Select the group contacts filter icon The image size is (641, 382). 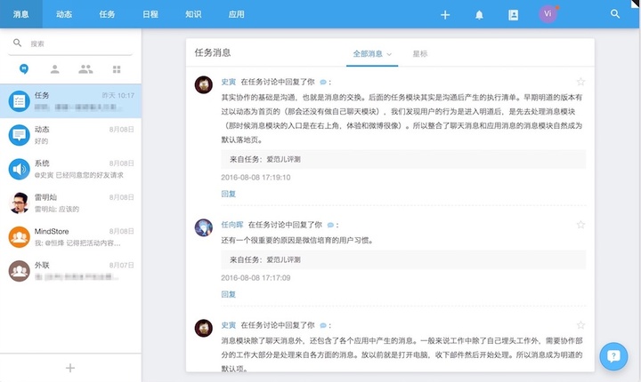85,68
